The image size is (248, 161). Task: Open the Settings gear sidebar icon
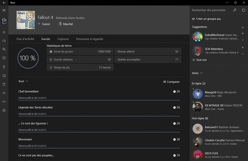pos(4,111)
